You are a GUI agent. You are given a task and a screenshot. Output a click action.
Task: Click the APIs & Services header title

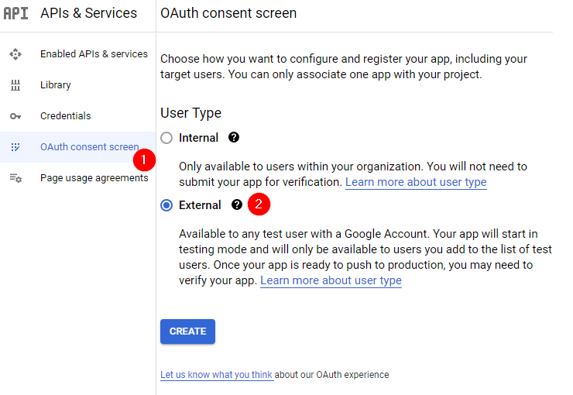tap(88, 13)
